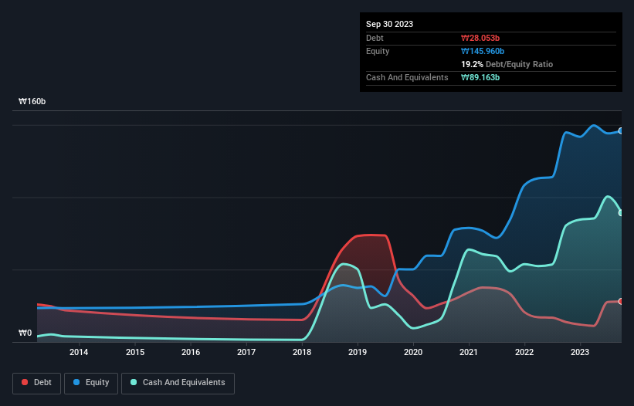Click the red Debt endpoint marker

621,301
